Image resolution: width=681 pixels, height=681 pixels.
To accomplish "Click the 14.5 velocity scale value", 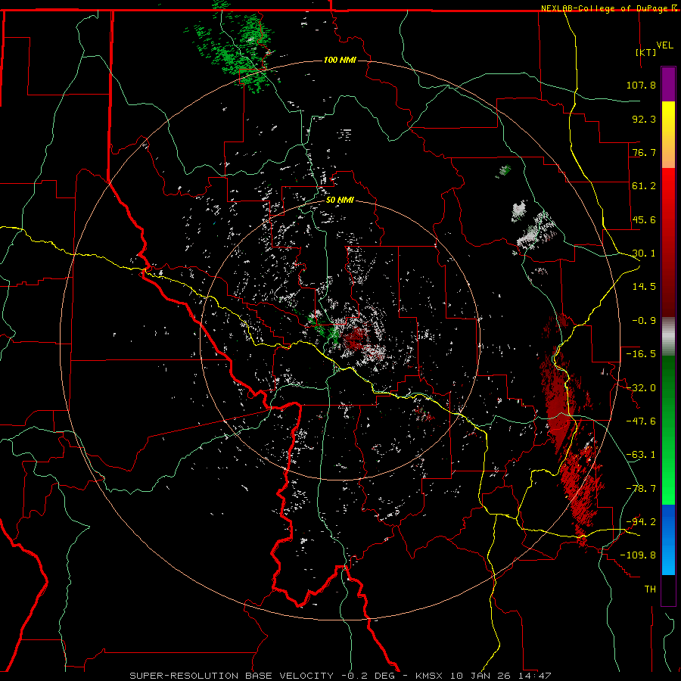I will click(644, 287).
